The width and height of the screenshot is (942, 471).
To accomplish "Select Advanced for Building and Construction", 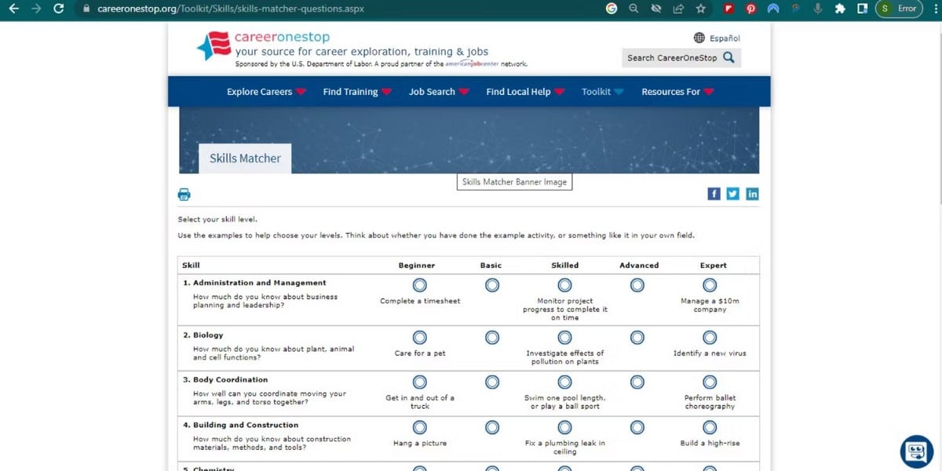I will (x=637, y=428).
